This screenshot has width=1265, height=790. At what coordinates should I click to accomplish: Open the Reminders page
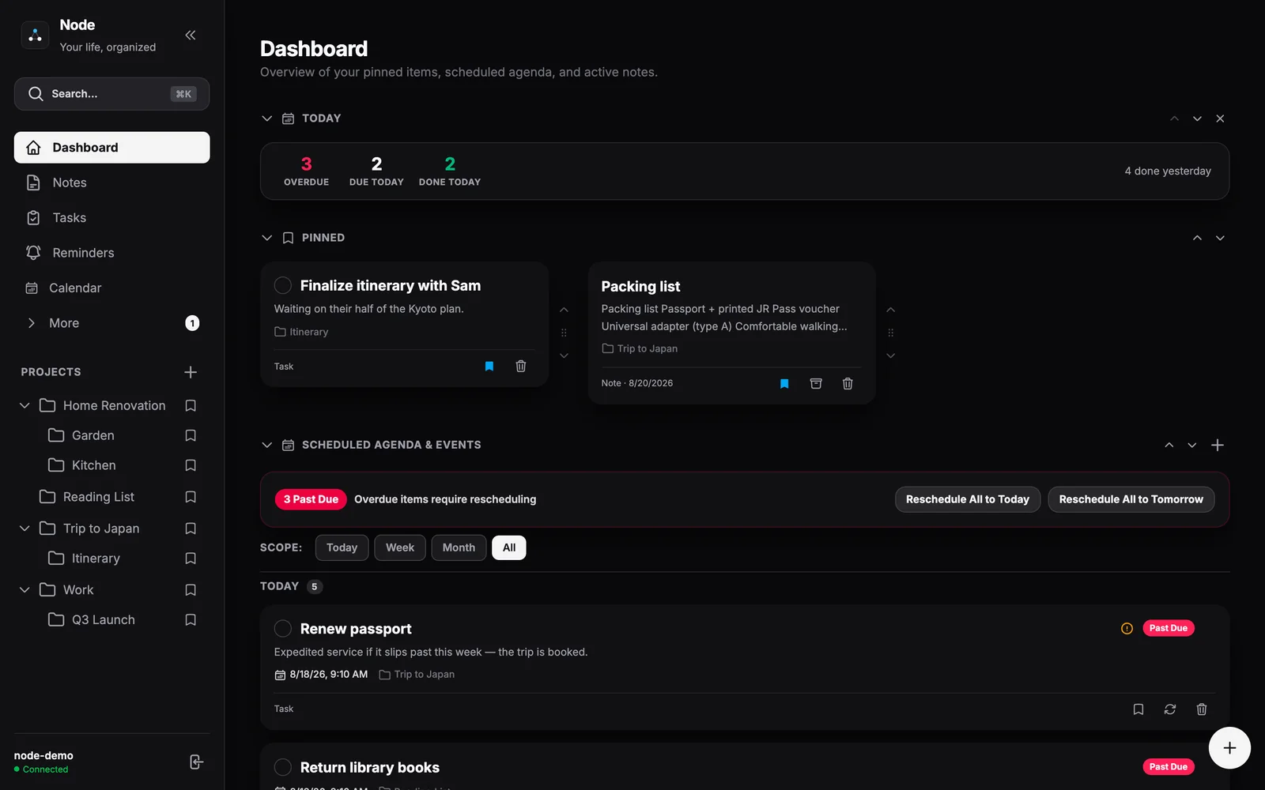(x=111, y=253)
